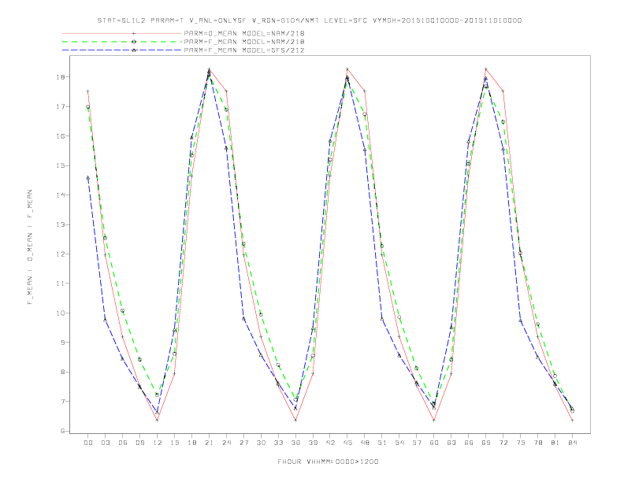Click the plot title starting with STAT=SL1L2

pyautogui.click(x=310, y=20)
